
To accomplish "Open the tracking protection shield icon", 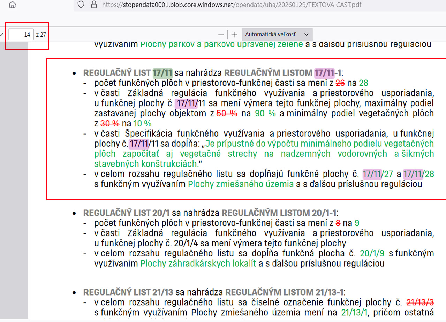I will point(81,5).
